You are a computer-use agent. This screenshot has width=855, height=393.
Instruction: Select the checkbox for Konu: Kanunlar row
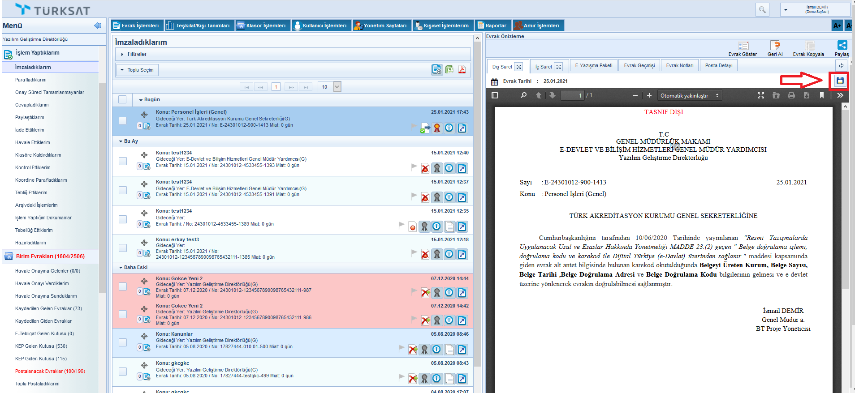click(x=123, y=342)
